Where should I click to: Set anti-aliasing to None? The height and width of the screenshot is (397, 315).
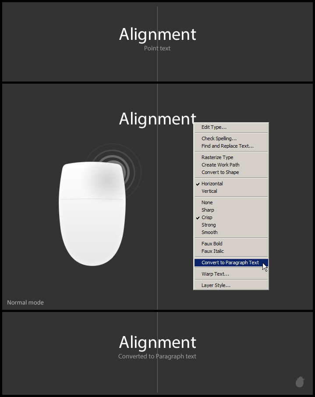[207, 202]
